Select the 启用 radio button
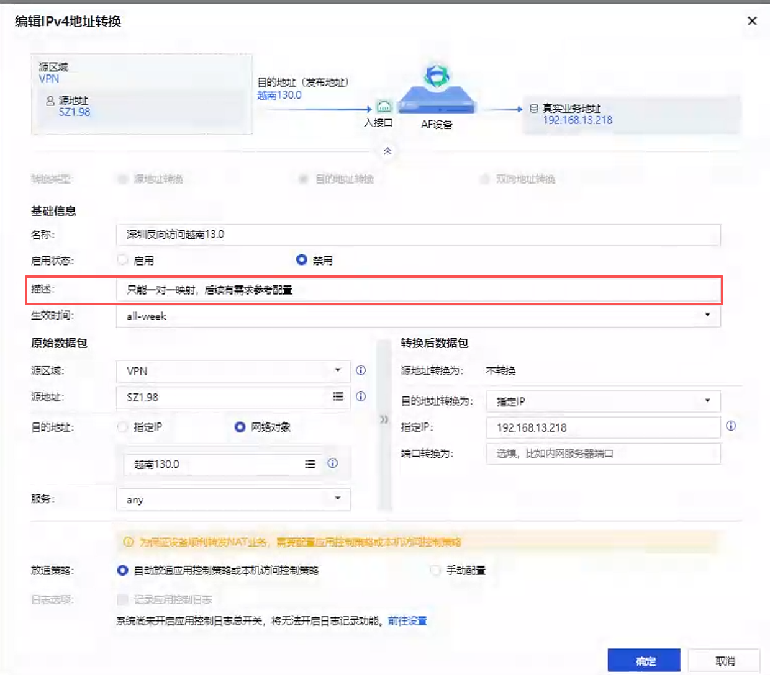The width and height of the screenshot is (770, 675). coord(122,260)
